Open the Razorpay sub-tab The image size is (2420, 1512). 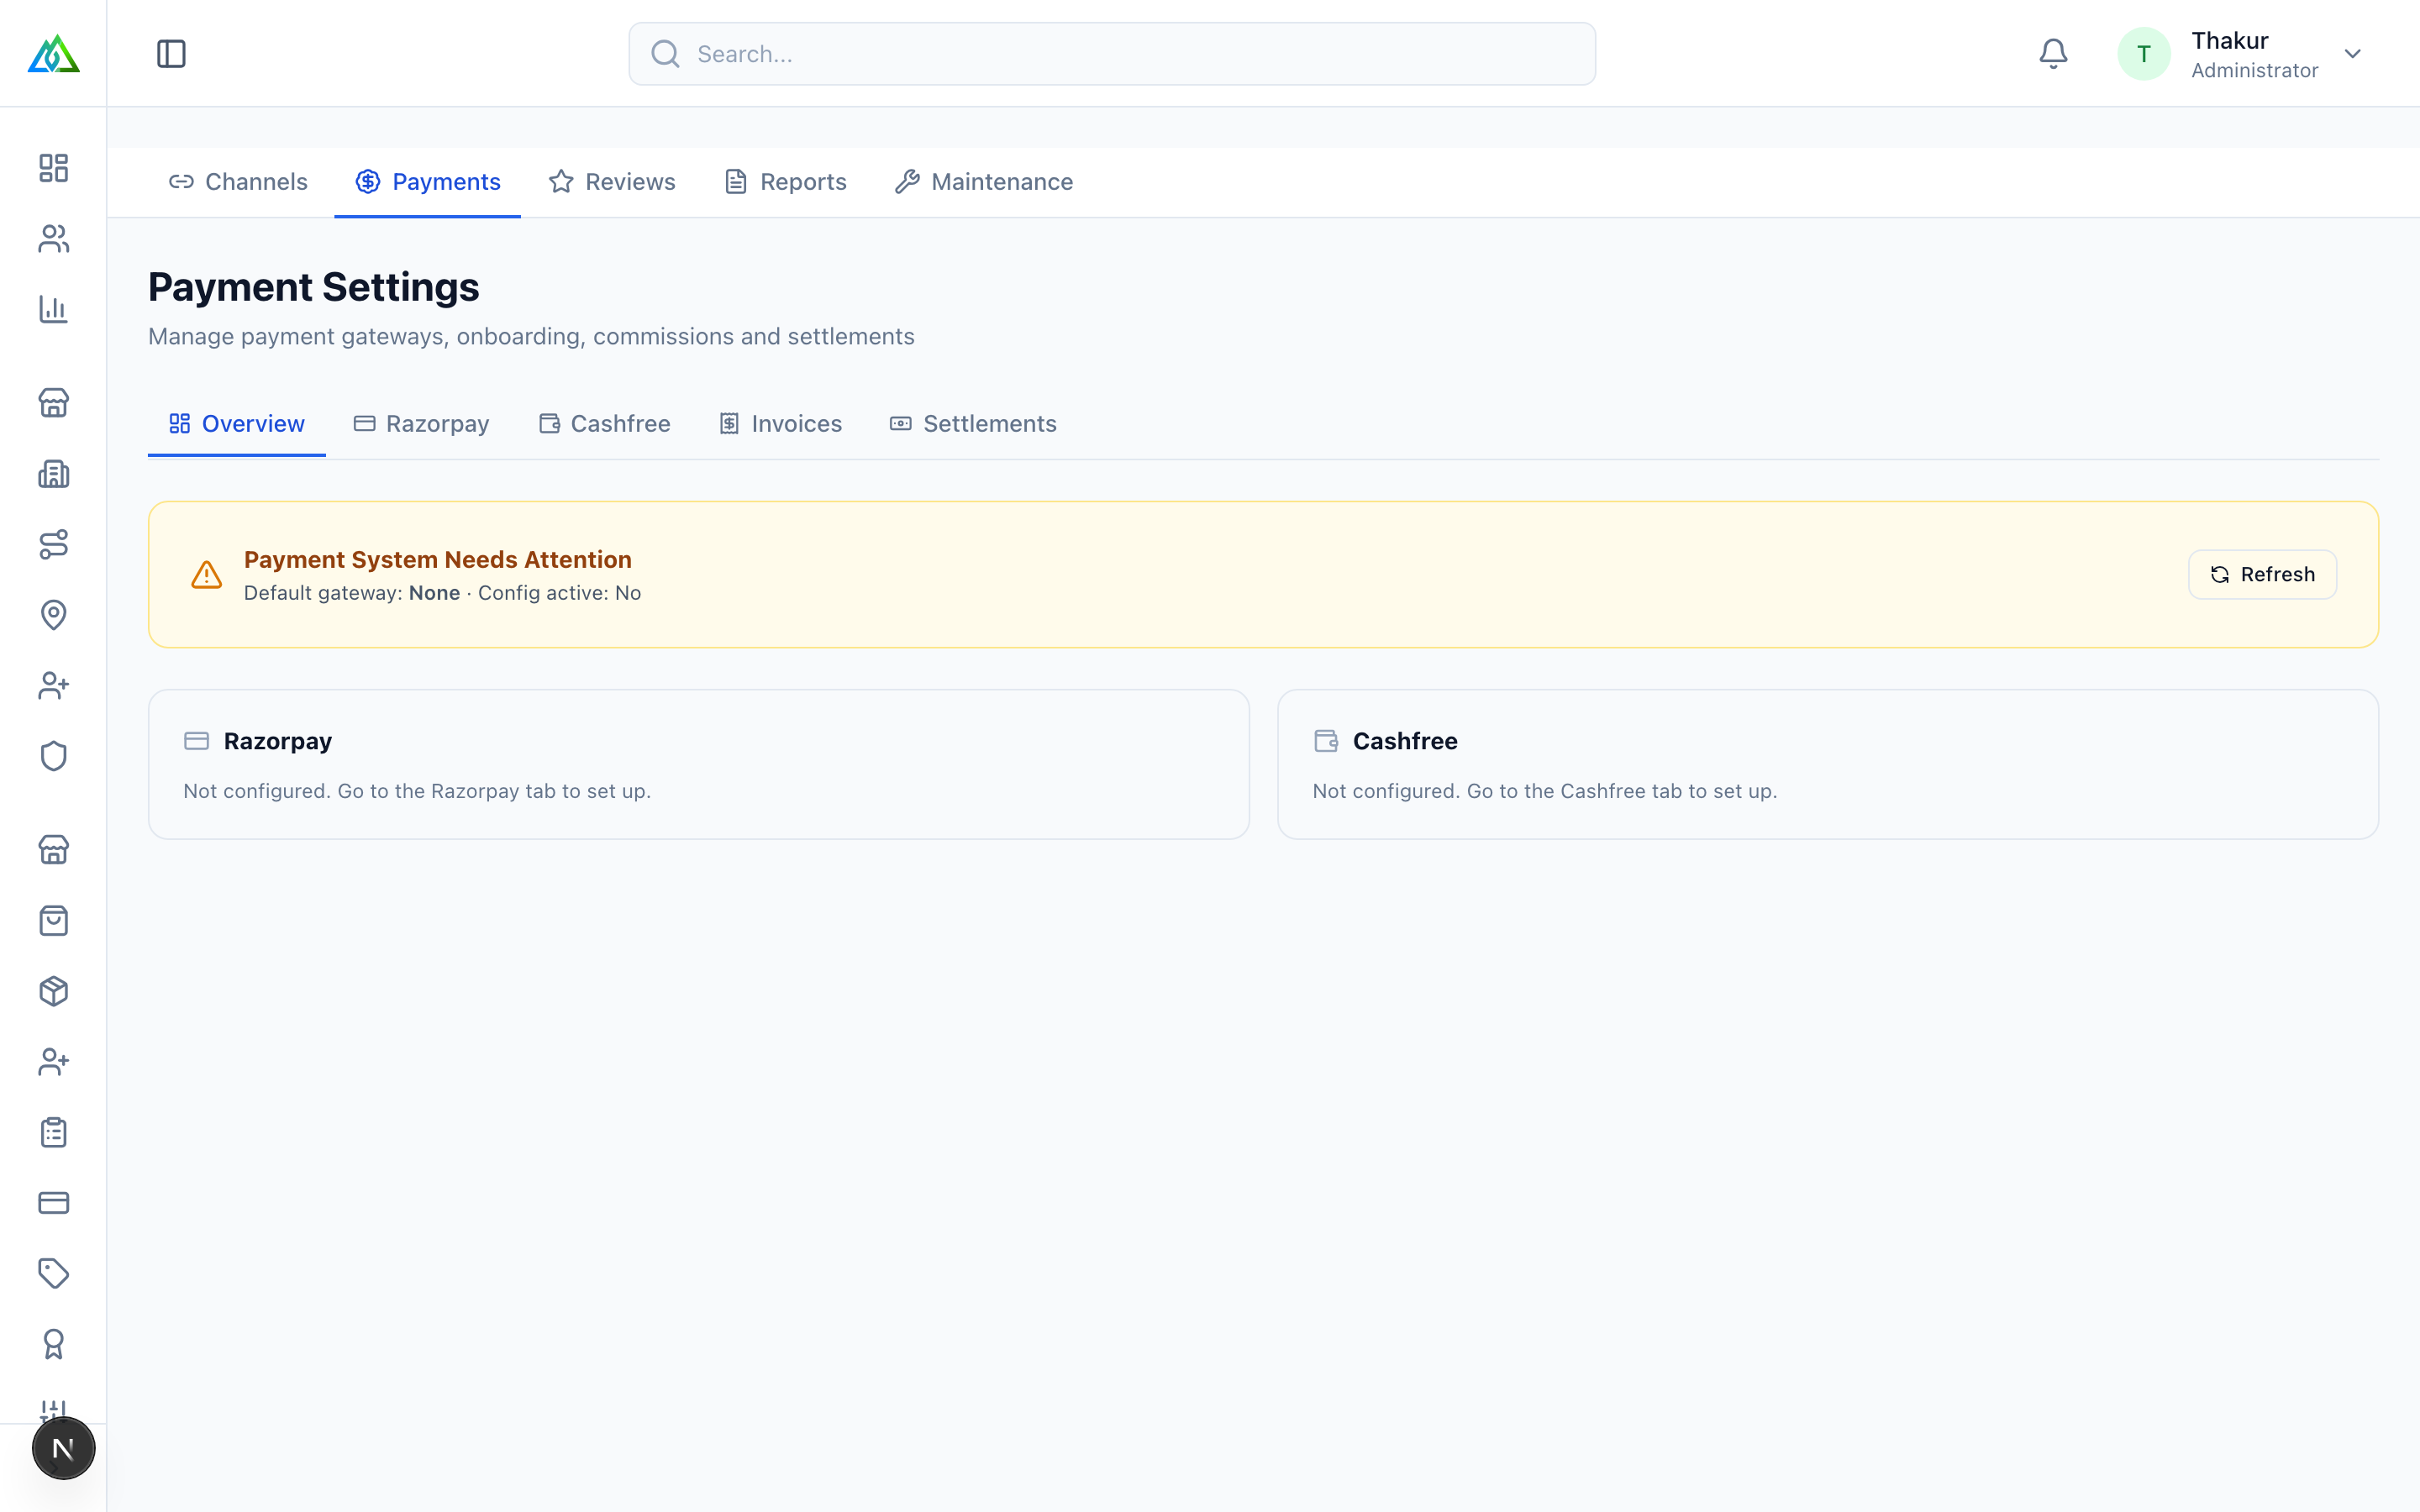tap(421, 424)
